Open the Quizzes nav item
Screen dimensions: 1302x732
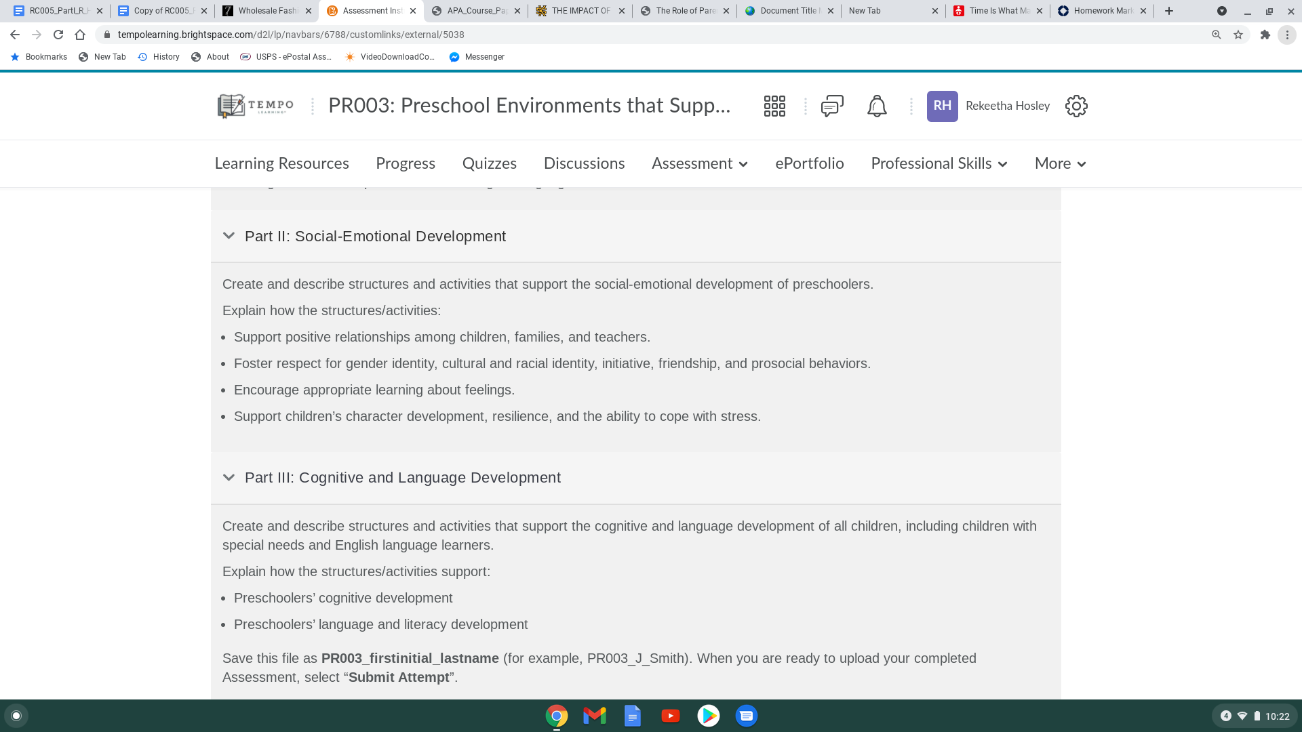[490, 163]
